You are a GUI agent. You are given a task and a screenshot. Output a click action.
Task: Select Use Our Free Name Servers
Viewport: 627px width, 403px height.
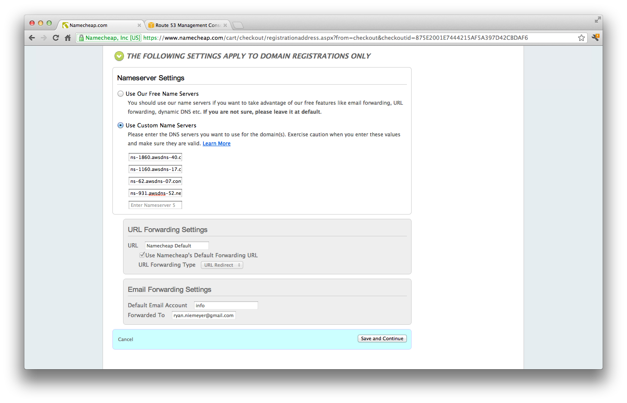click(x=120, y=94)
